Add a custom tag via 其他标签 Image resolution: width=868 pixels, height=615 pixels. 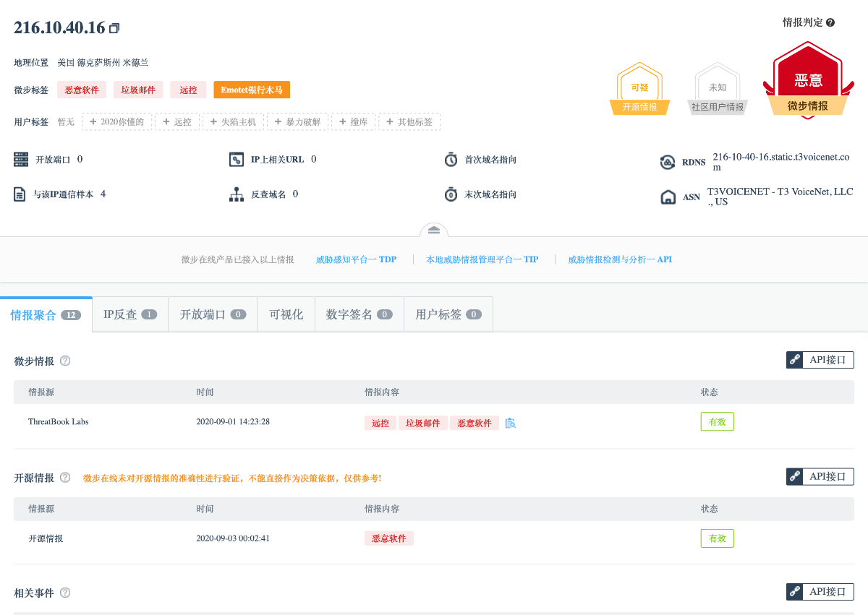point(409,121)
